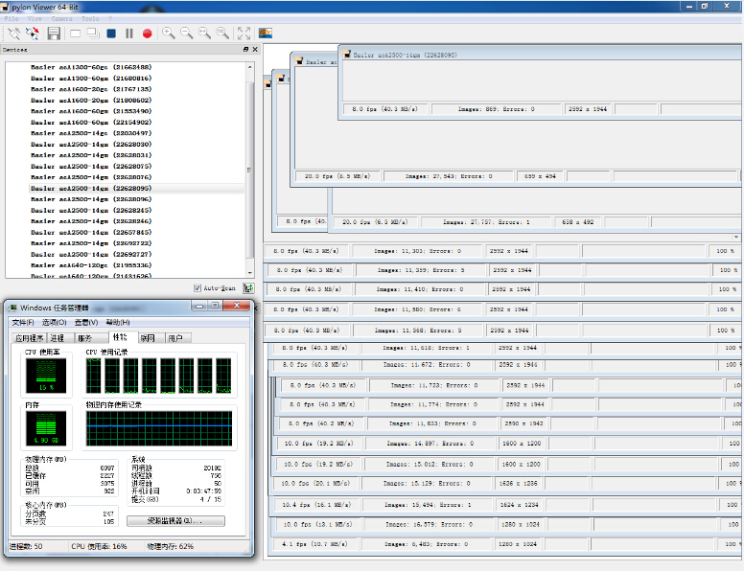Open 帮助(H) menu in Task Manager
This screenshot has width=744, height=571.
click(x=118, y=323)
